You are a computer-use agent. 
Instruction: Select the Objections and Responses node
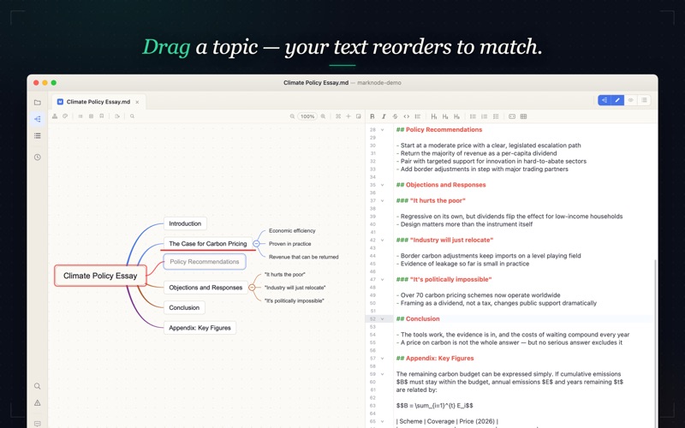(205, 288)
